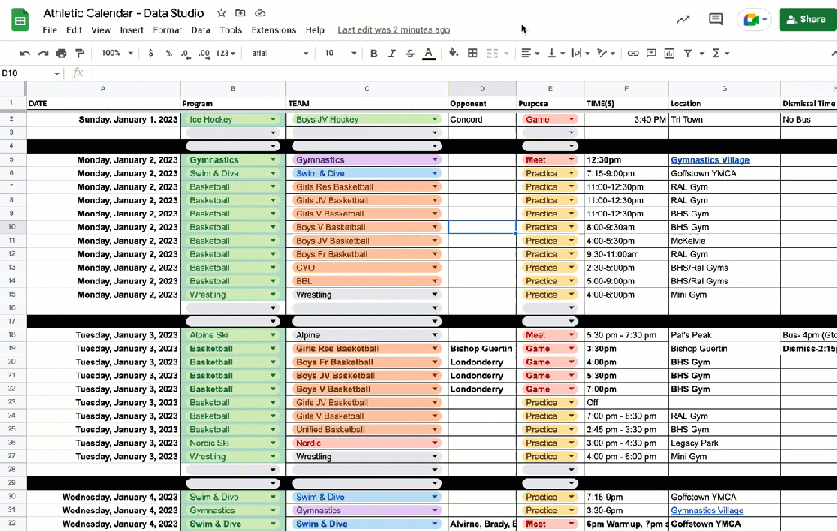
Task: Open the Gymnastics Village link in row 5
Action: tap(709, 160)
